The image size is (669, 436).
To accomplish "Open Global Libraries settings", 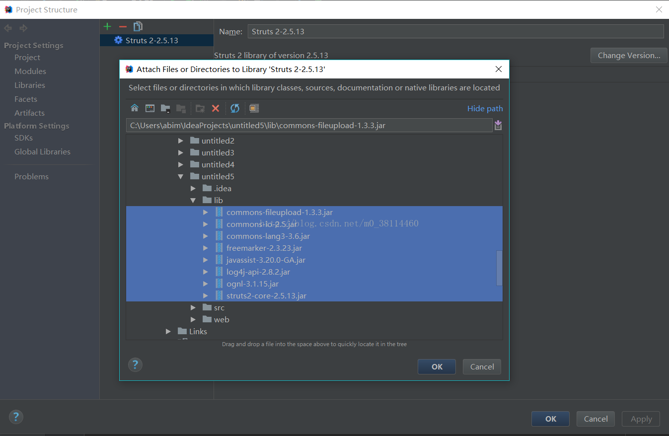I will tap(42, 151).
